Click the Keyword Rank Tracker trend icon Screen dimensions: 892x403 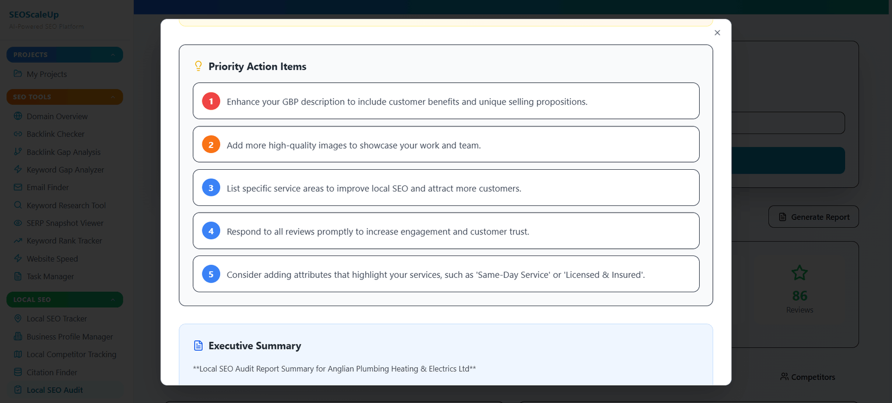[18, 240]
